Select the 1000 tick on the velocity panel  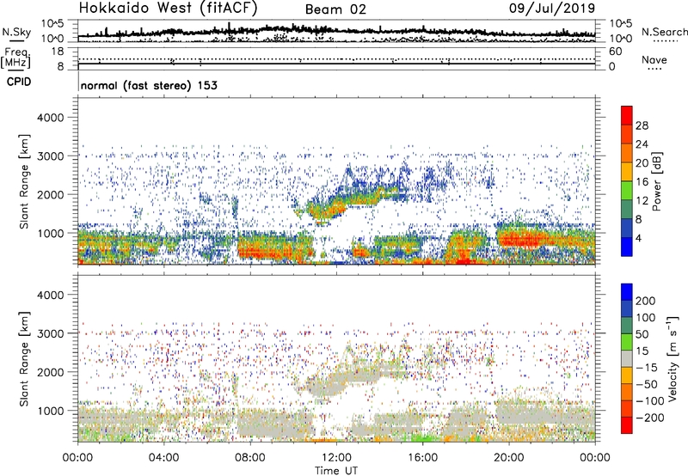coord(51,411)
